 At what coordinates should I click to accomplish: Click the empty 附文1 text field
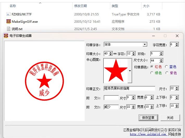point(111,98)
